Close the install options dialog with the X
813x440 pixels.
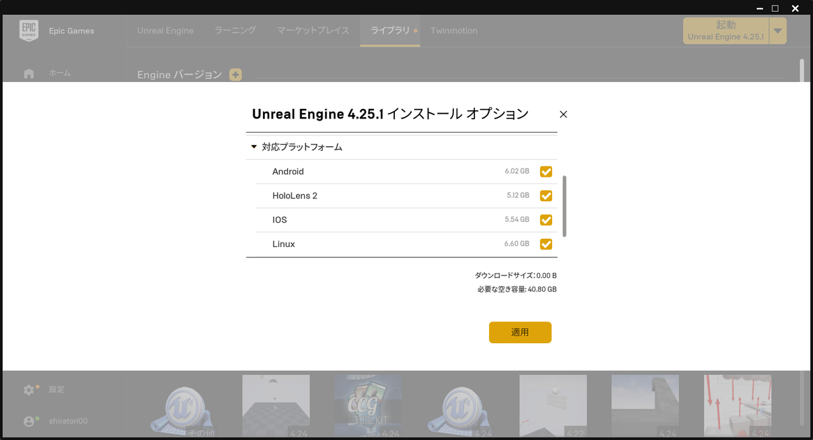click(563, 114)
